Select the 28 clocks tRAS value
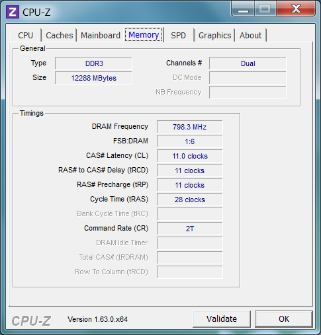 coord(190,200)
